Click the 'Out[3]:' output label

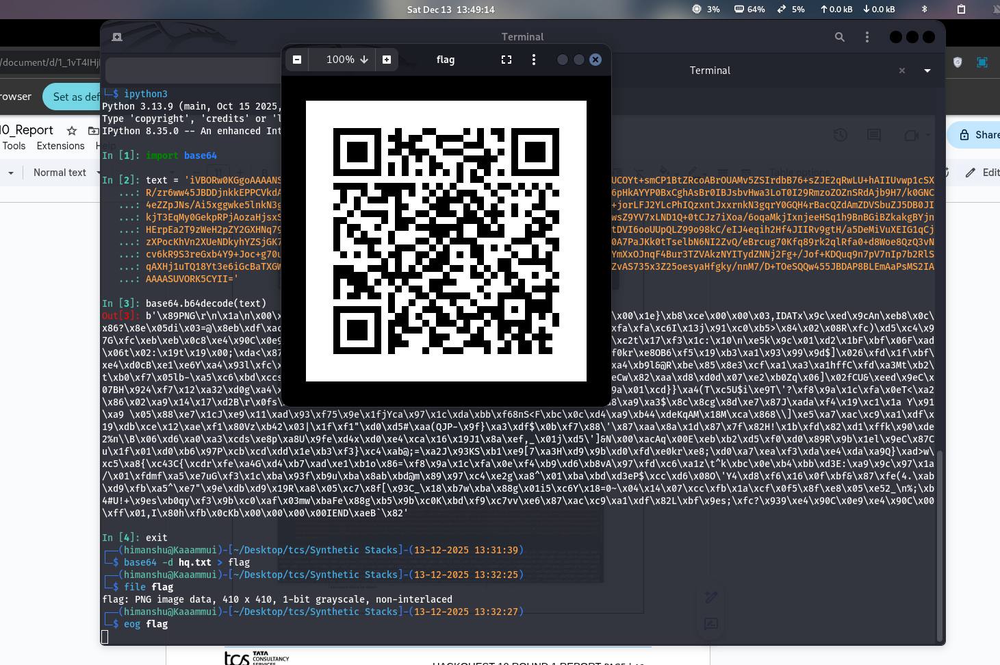(x=121, y=316)
